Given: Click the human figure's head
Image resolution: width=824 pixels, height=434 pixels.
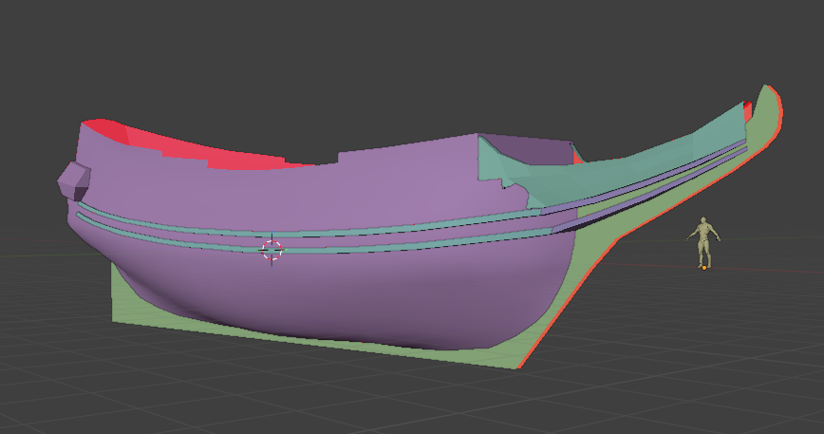Looking at the screenshot, I should click(703, 221).
